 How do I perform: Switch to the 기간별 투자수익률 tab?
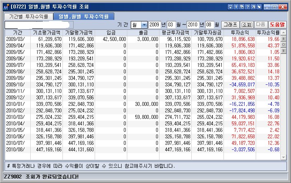click(29, 17)
